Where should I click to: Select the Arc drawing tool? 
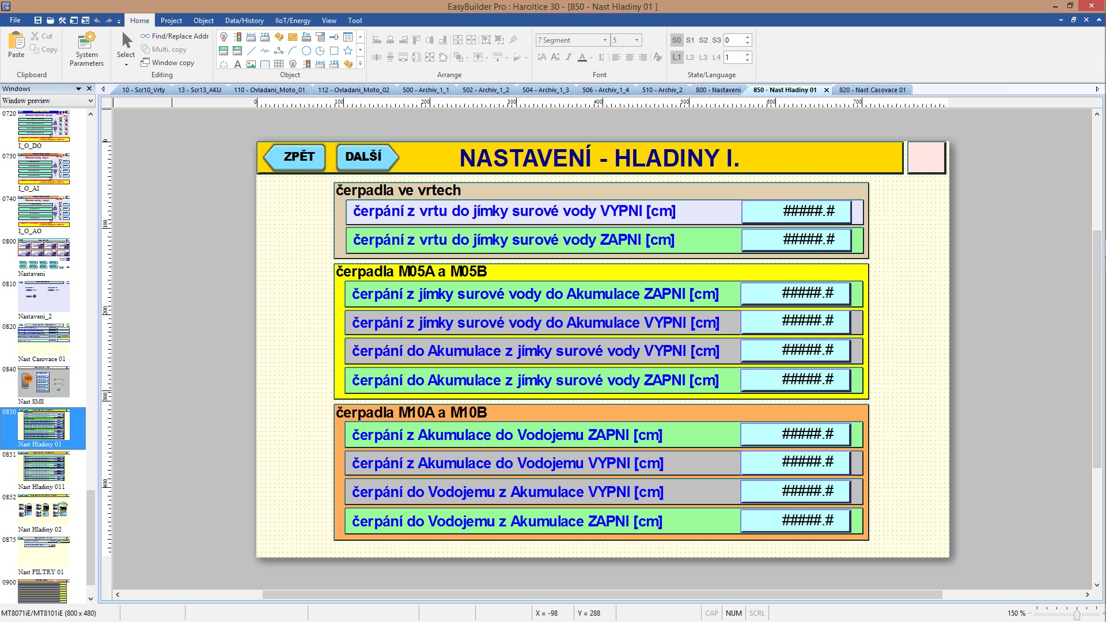pos(293,51)
